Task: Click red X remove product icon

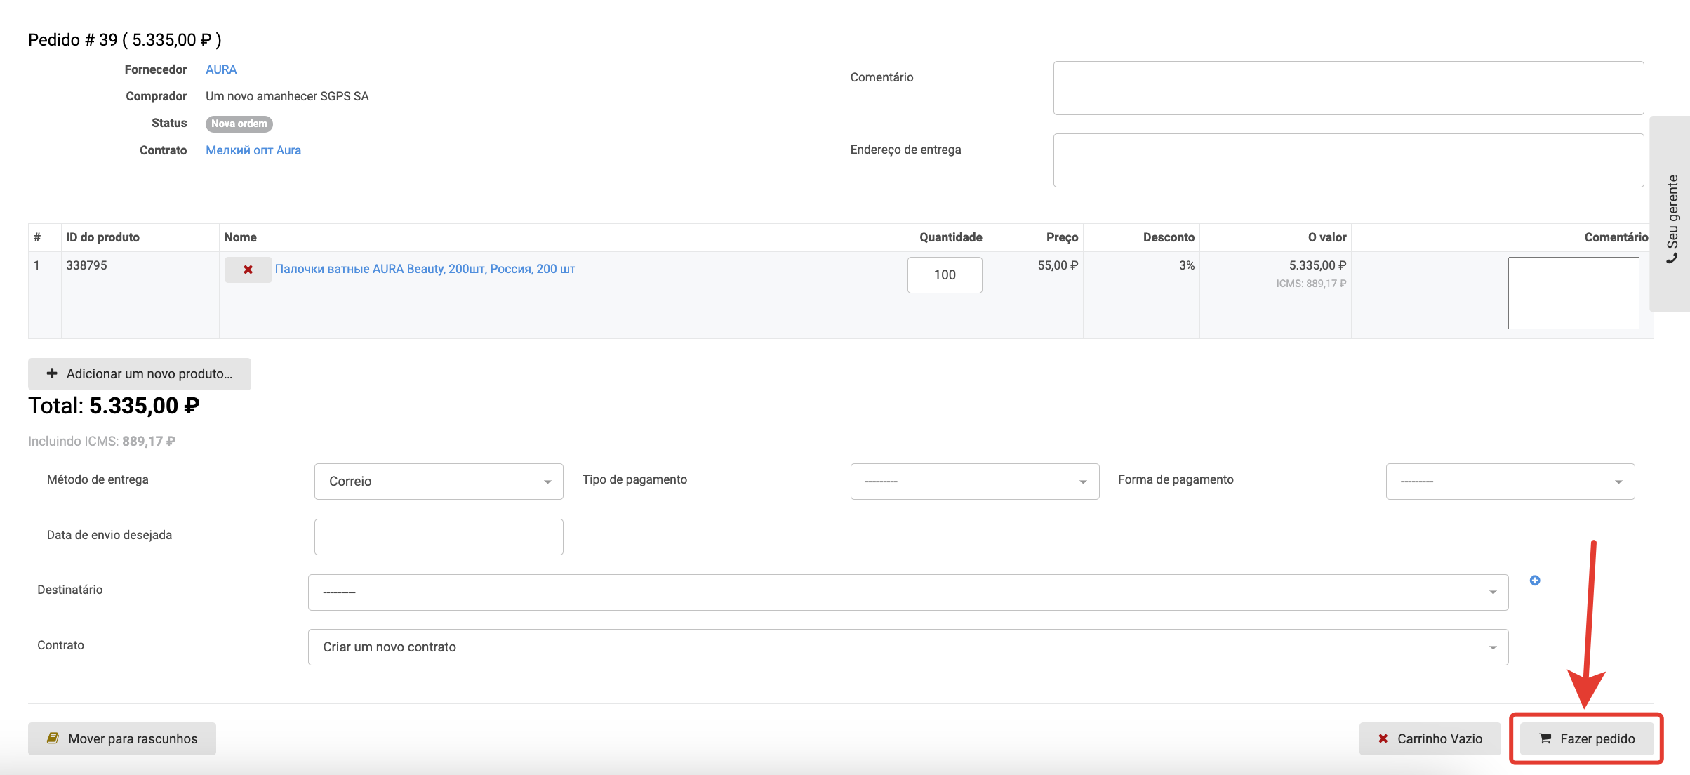Action: (248, 270)
